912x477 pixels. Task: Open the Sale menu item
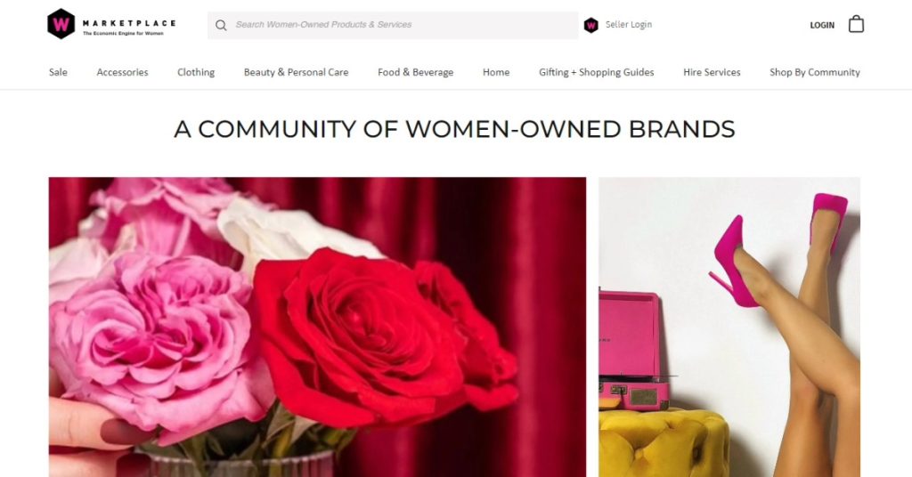58,72
